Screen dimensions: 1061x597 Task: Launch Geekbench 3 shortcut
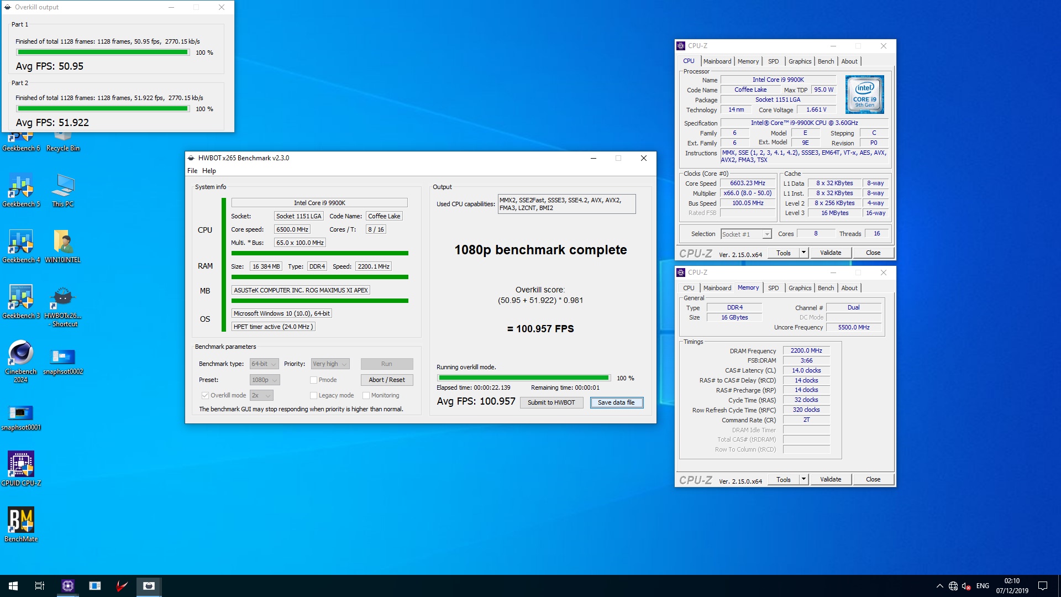click(21, 302)
